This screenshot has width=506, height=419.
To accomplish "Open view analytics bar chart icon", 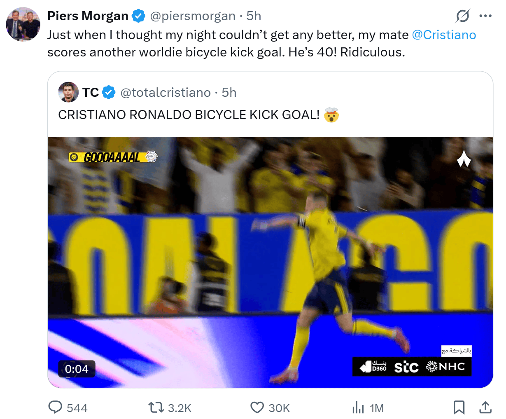I will click(x=358, y=407).
